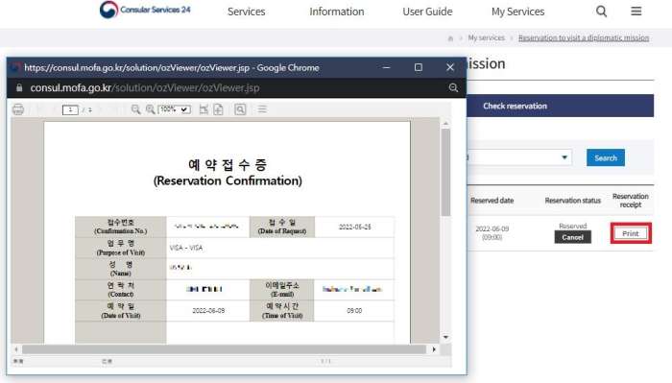Screen dimensions: 672x383
Task: Click the popup URL consul.mofa.go.kr address
Action: (144, 87)
